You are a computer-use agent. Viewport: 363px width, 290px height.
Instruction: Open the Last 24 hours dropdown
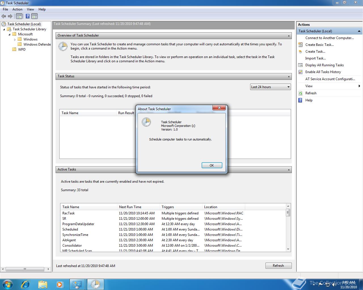[271, 87]
